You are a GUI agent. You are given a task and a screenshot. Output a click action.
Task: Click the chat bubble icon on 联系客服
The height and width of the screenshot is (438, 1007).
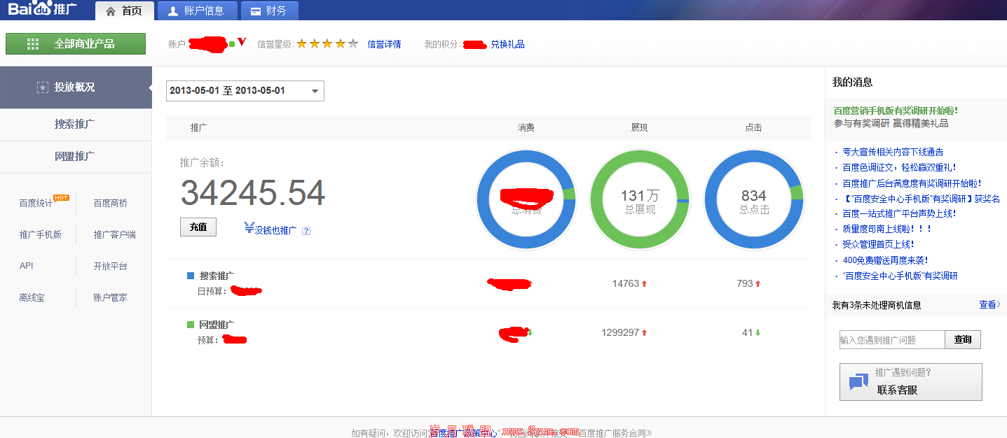(x=858, y=382)
